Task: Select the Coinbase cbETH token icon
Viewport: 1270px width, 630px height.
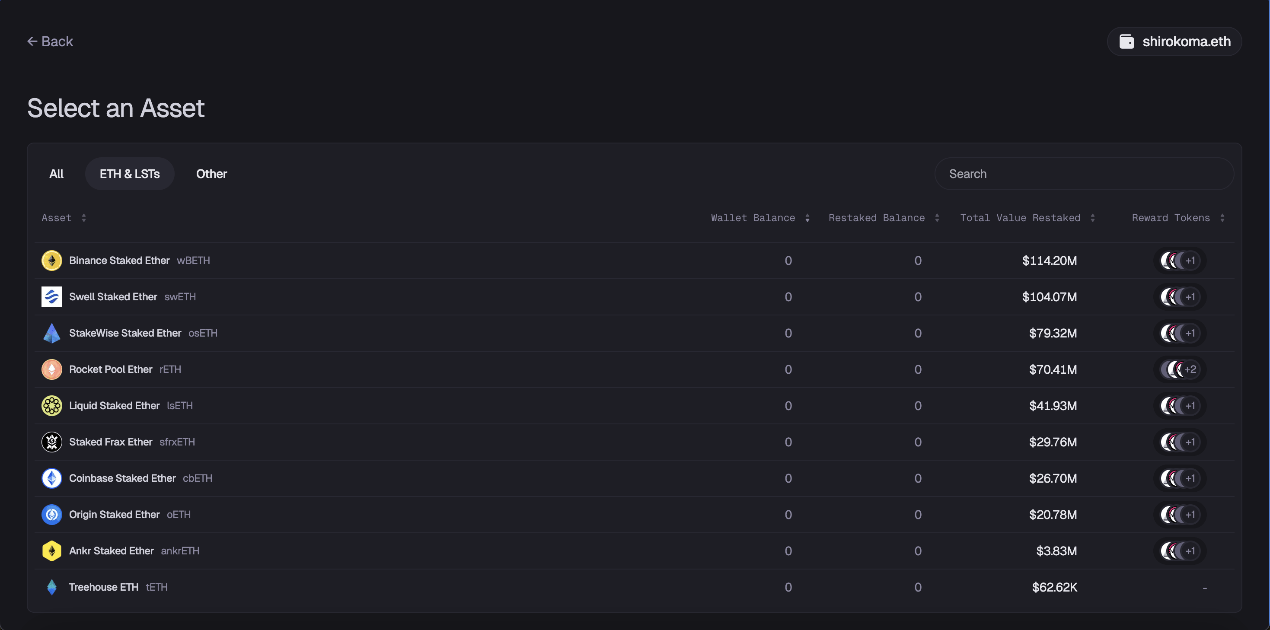Action: point(51,478)
